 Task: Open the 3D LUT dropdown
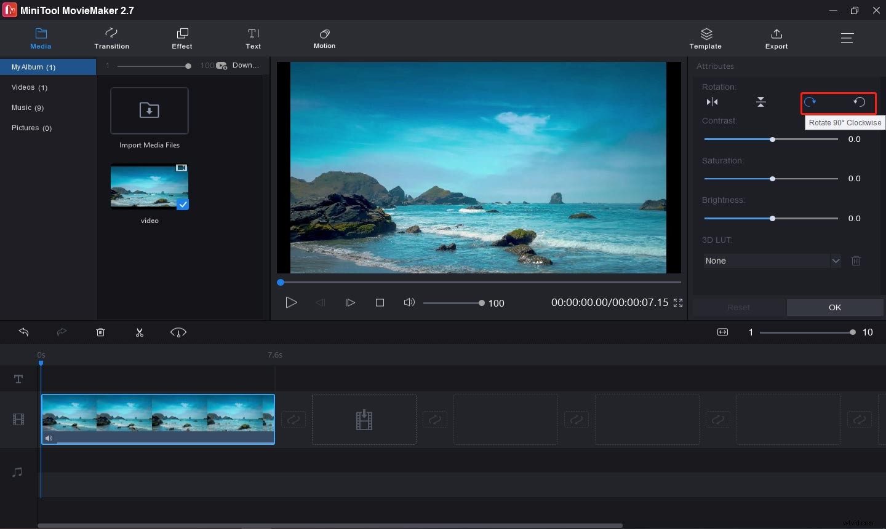tap(836, 261)
